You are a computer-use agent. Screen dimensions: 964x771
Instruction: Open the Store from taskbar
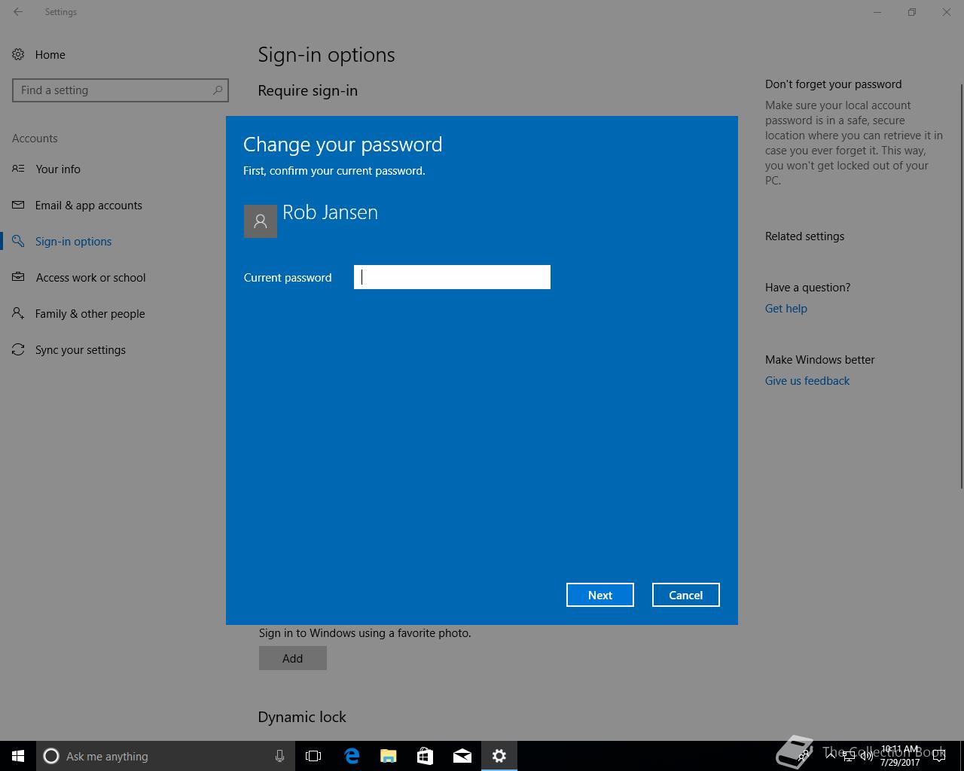426,756
